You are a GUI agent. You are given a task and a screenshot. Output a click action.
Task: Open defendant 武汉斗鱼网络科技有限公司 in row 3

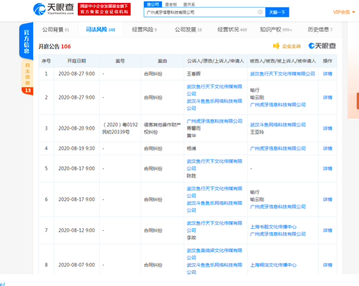click(x=278, y=125)
